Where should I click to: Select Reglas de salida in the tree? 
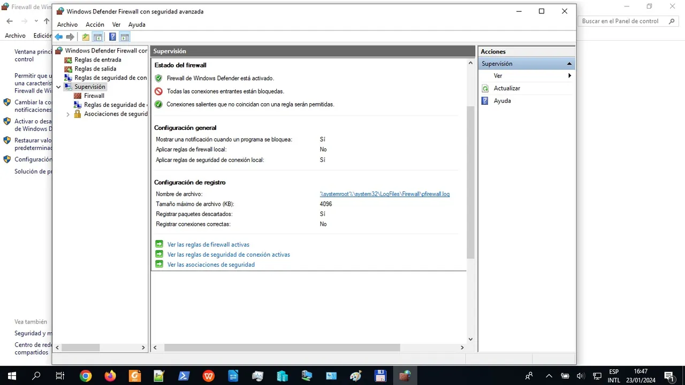[95, 68]
